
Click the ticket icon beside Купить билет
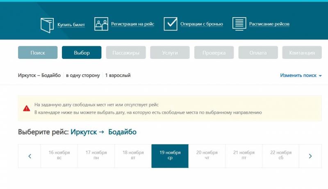click(x=47, y=25)
